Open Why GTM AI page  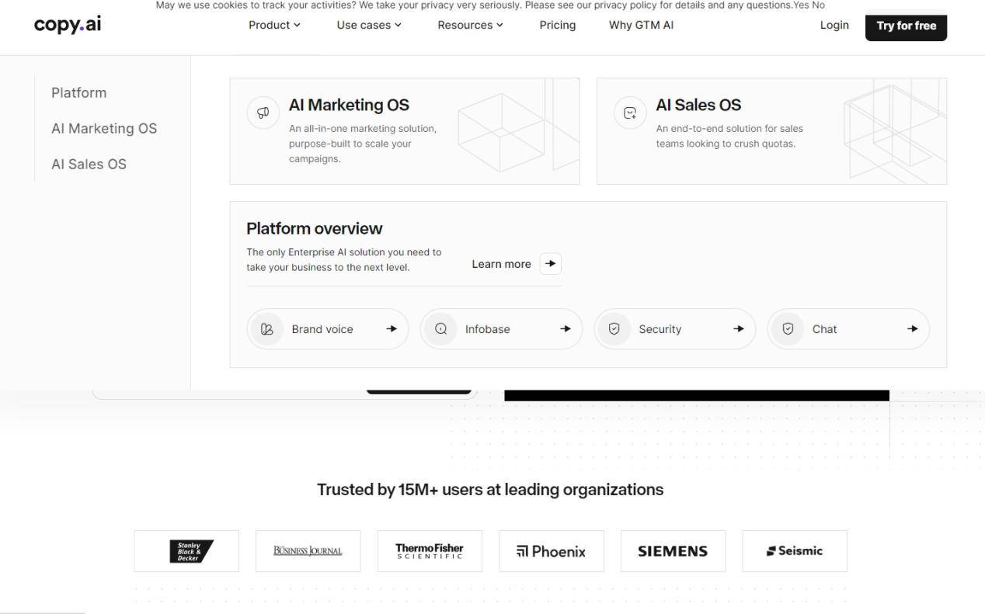pos(641,25)
